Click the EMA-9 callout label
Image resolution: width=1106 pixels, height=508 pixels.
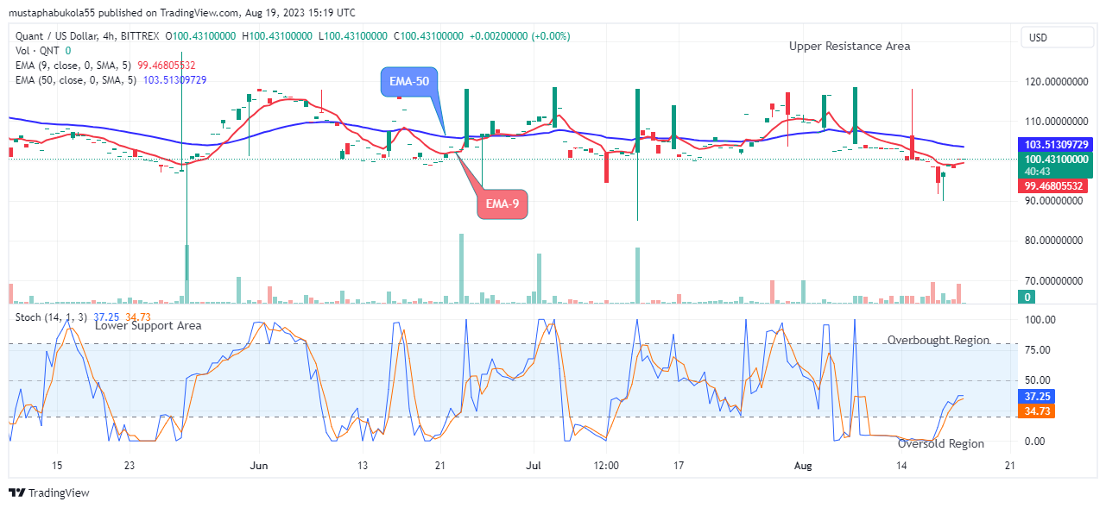502,204
